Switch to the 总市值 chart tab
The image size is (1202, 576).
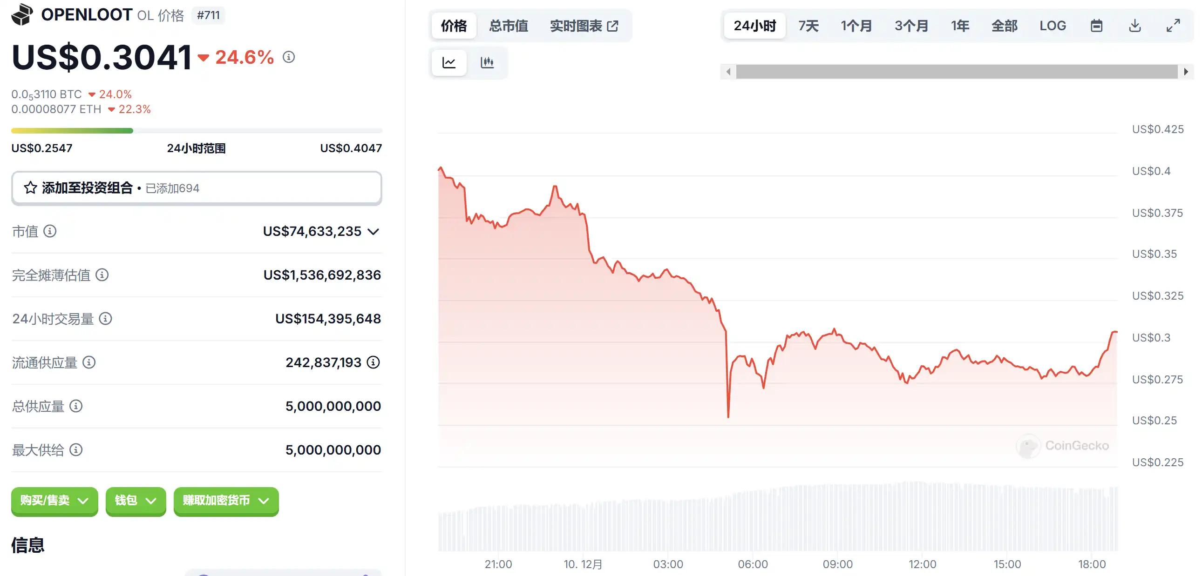point(508,26)
